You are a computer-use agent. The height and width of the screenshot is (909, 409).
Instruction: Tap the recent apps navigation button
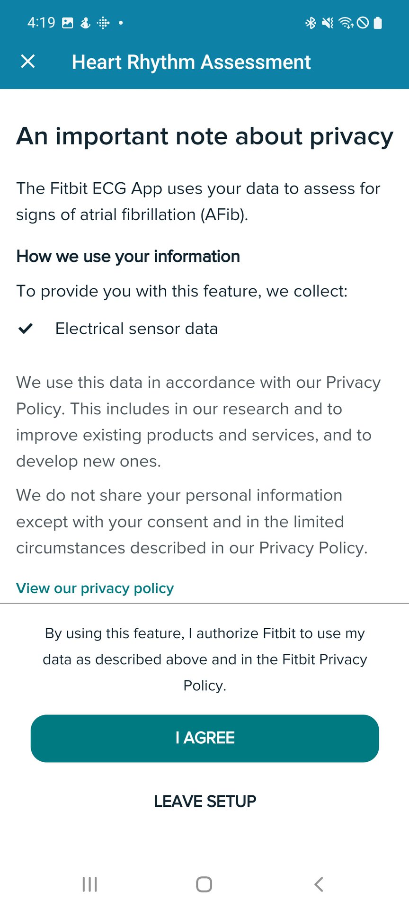tap(89, 883)
